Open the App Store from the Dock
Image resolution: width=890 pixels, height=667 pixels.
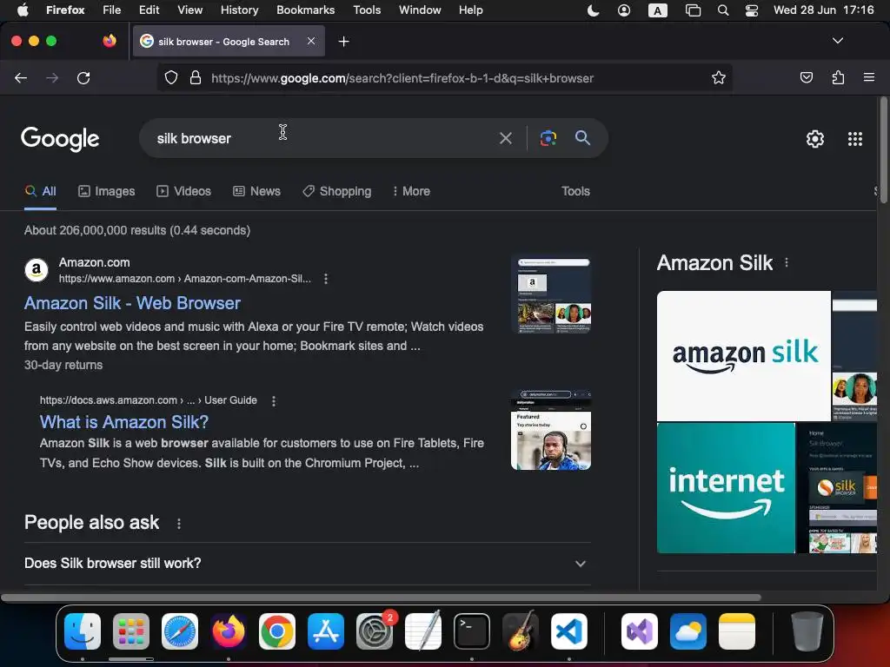[326, 631]
